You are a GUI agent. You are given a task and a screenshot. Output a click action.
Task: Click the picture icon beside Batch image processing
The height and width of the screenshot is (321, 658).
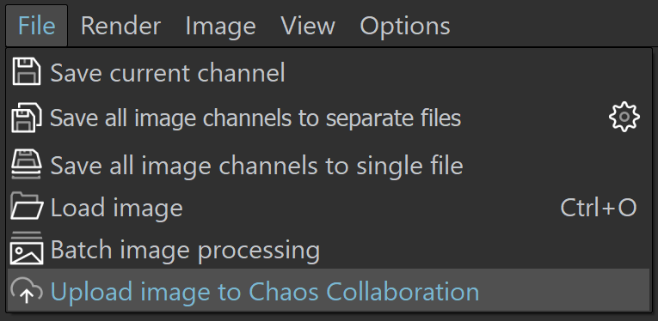(27, 248)
